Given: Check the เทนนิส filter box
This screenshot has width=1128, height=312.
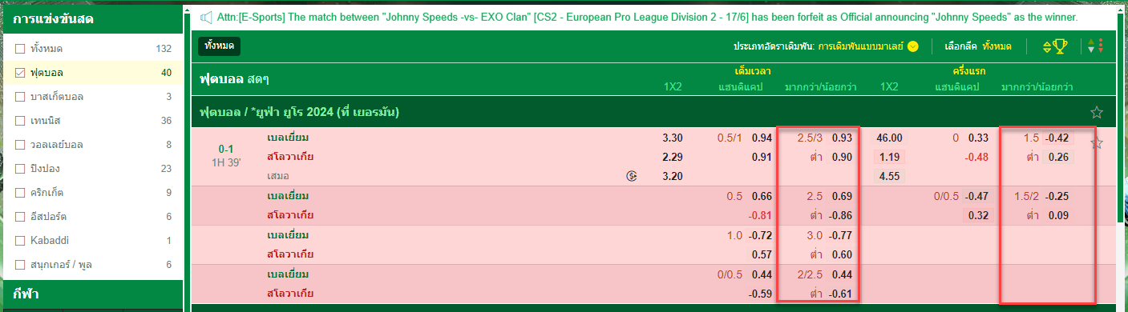Looking at the screenshot, I should pos(20,121).
